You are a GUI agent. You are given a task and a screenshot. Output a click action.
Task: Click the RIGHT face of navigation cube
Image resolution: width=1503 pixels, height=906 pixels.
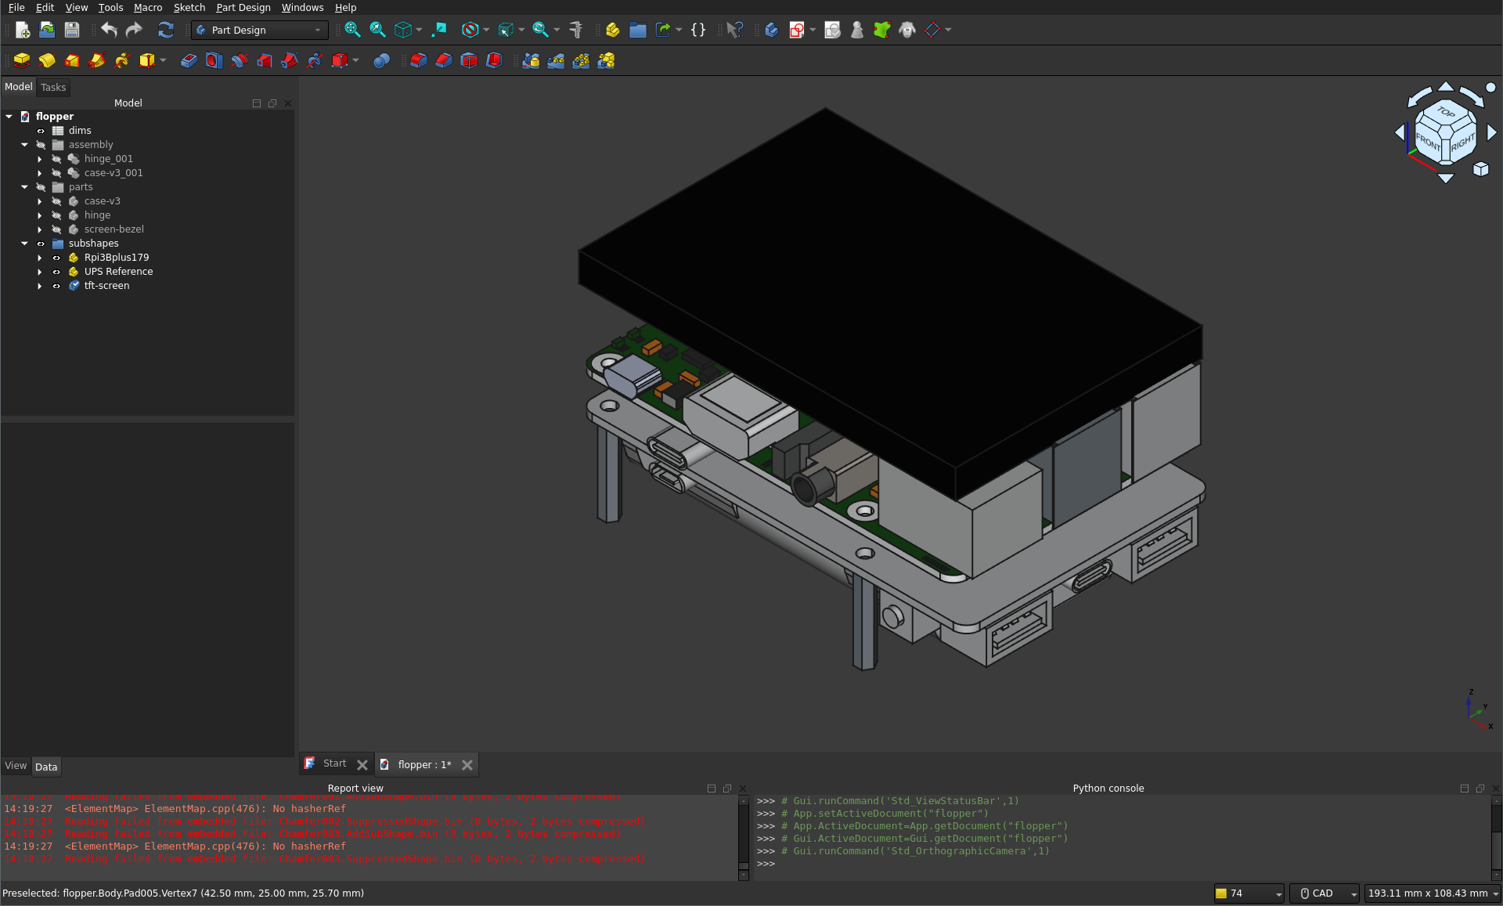click(1462, 143)
